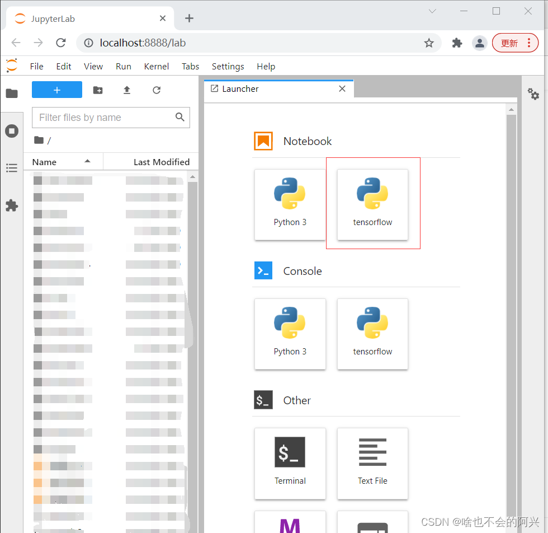548x533 pixels.
Task: Open the Kernel menu
Action: pyautogui.click(x=156, y=66)
